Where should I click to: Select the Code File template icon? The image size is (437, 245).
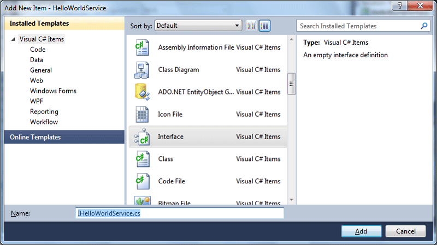pyautogui.click(x=143, y=181)
